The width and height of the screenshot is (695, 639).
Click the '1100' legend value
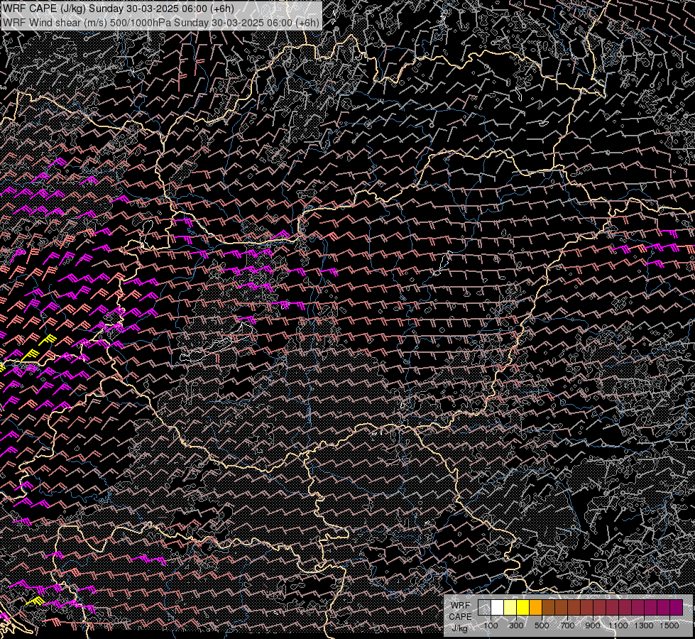(x=618, y=626)
